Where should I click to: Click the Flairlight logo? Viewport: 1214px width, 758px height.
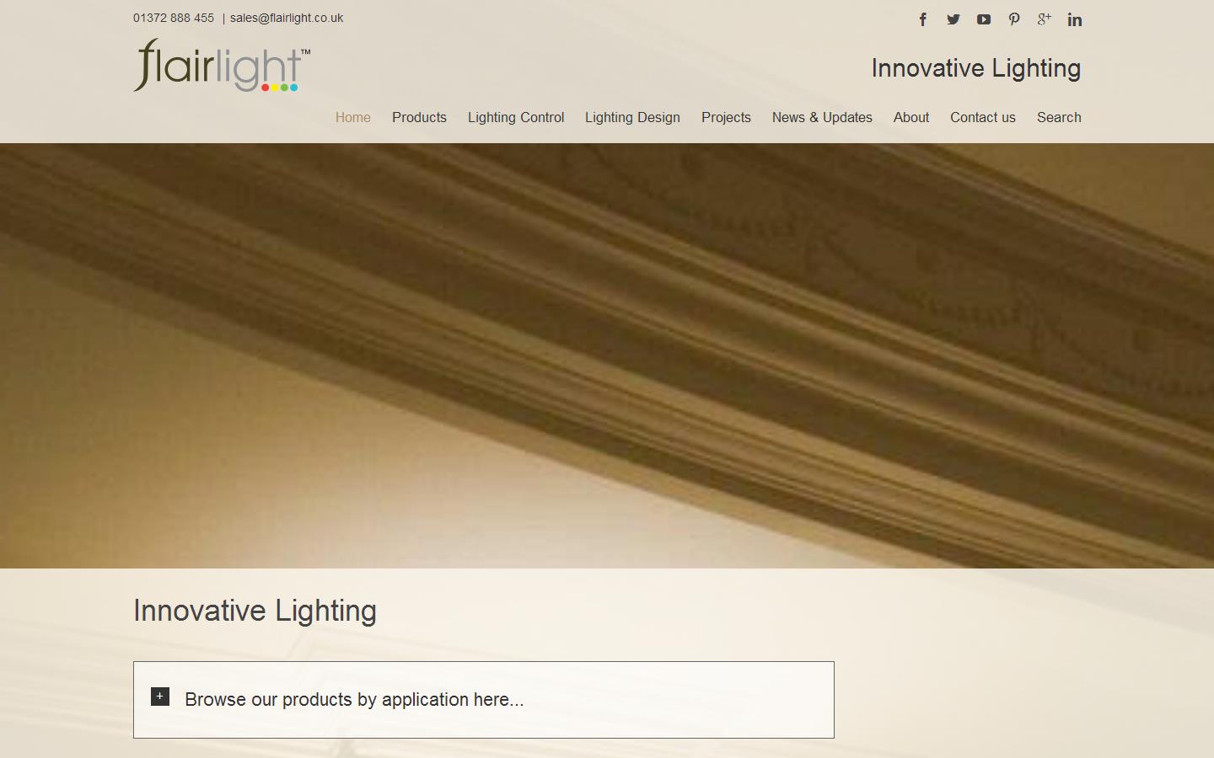click(222, 67)
